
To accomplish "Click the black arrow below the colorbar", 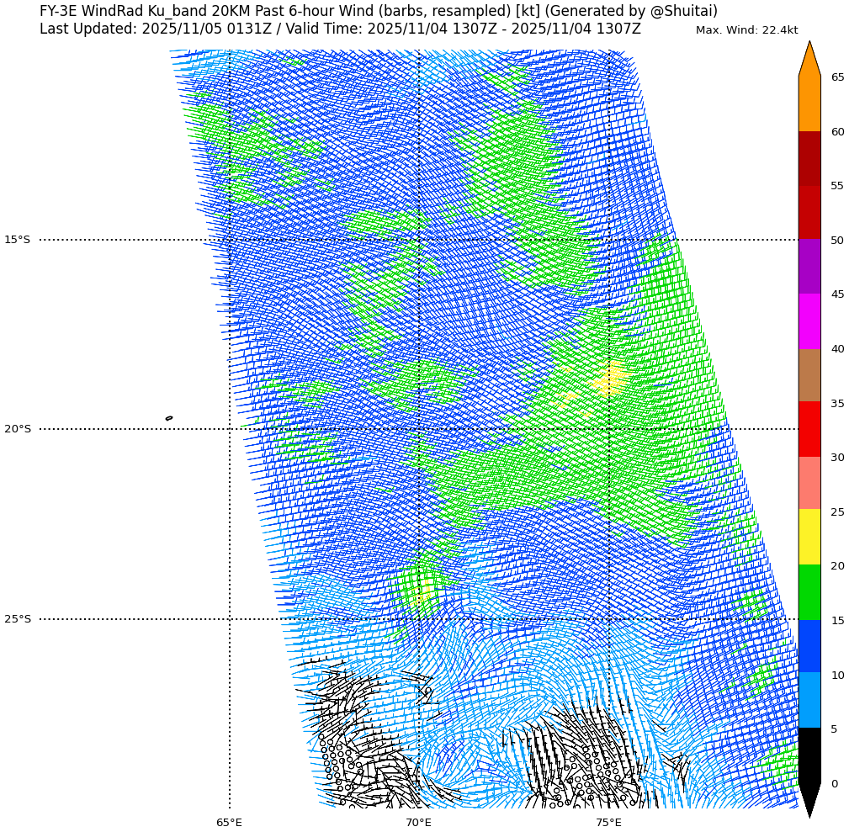I will click(x=809, y=799).
